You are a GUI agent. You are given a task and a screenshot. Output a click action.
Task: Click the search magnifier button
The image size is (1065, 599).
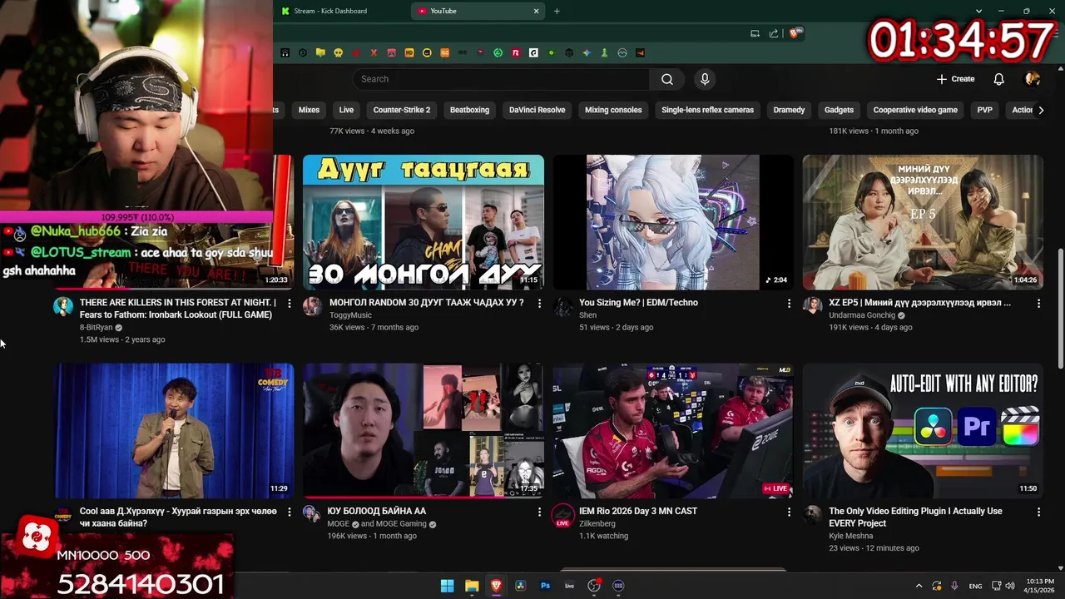[x=666, y=79]
